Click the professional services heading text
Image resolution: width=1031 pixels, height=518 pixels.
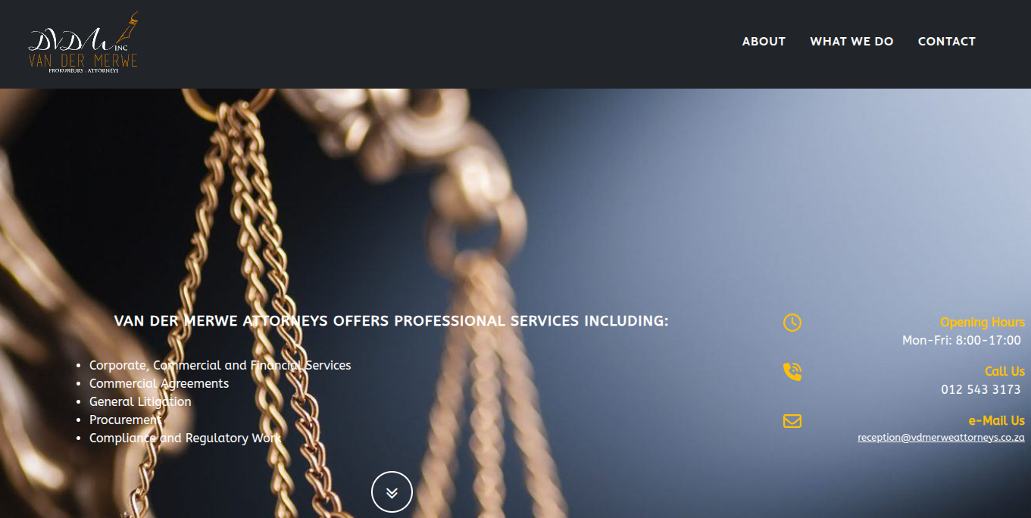(392, 321)
